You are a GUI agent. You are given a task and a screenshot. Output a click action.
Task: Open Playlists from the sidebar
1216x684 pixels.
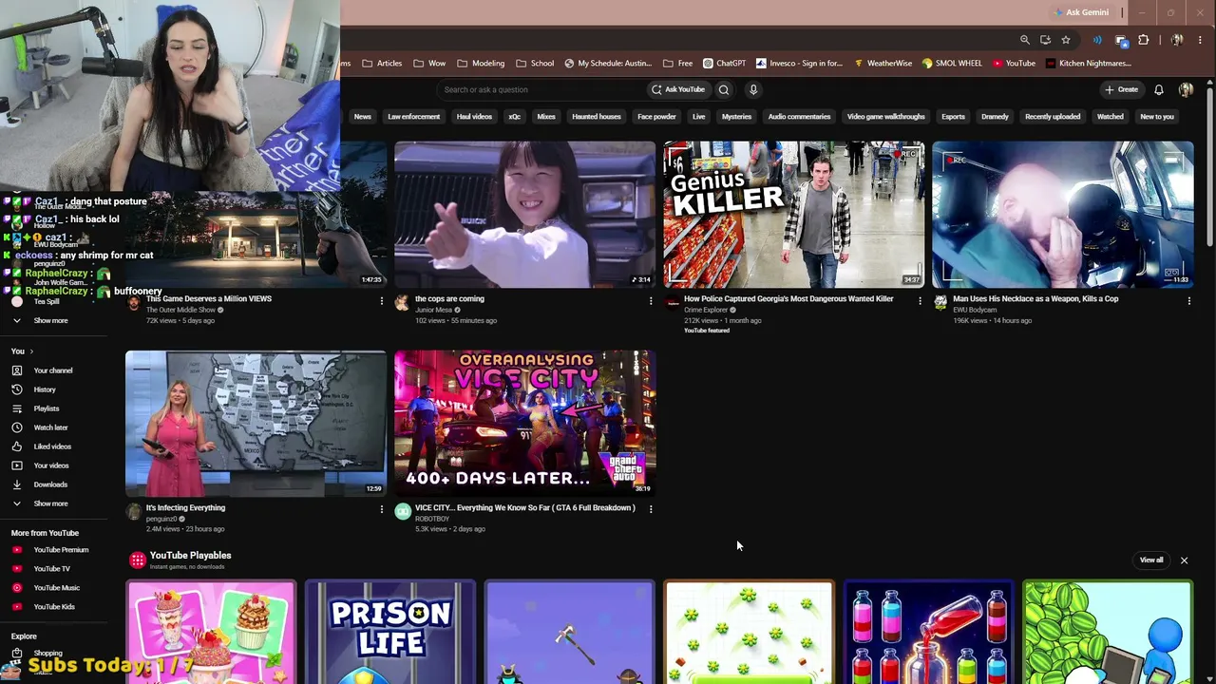pyautogui.click(x=47, y=408)
